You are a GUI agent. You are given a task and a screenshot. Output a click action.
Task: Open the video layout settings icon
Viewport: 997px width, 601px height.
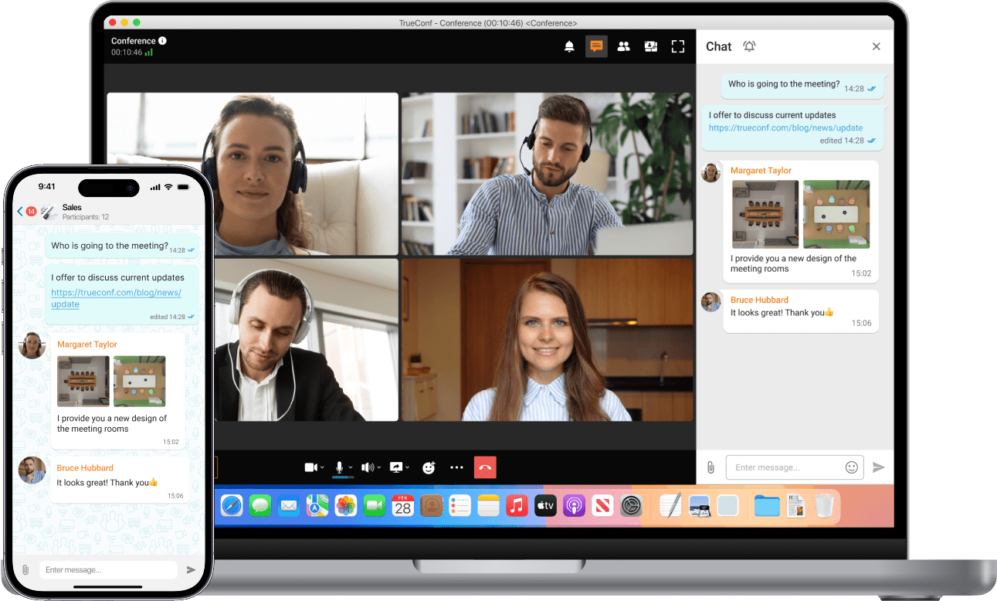[651, 46]
